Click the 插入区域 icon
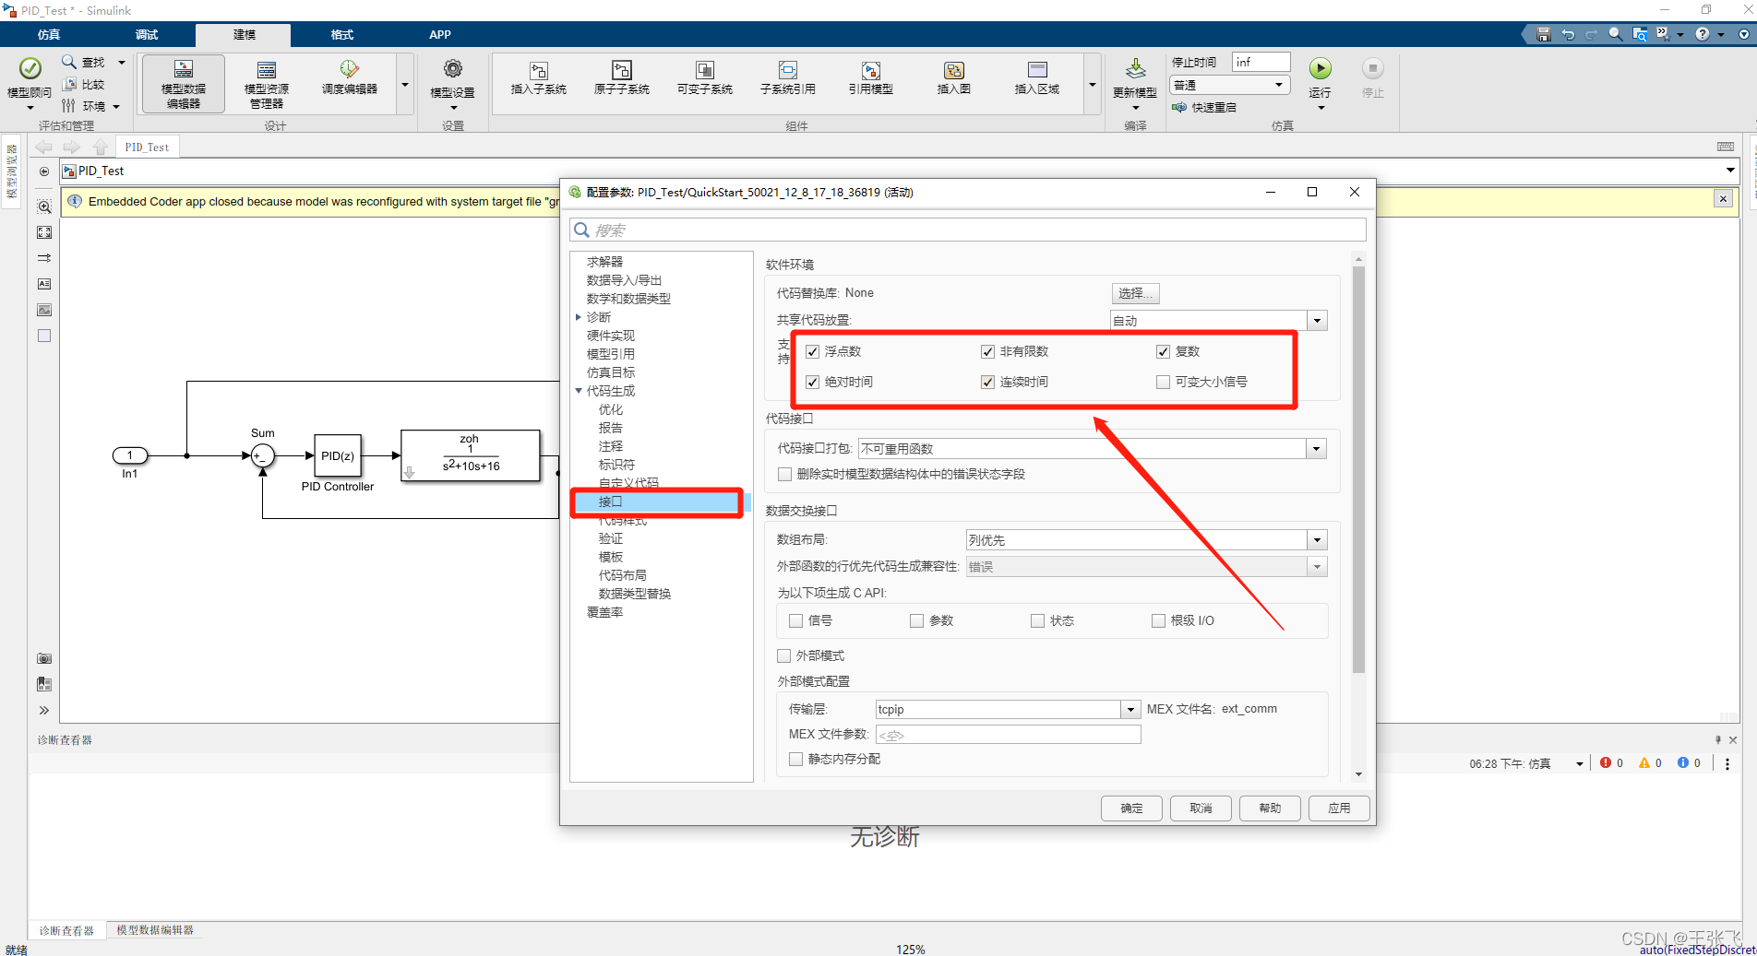Image resolution: width=1757 pixels, height=956 pixels. (x=1037, y=70)
